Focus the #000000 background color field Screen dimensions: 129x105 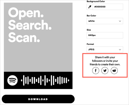(108, 7)
